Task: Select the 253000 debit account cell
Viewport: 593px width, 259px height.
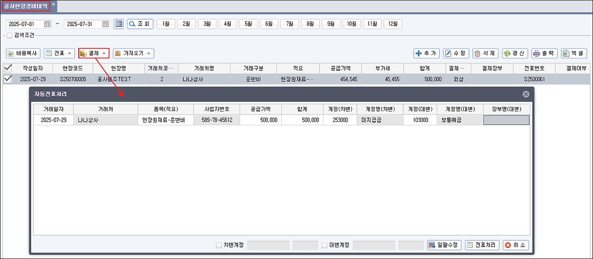Action: 340,120
